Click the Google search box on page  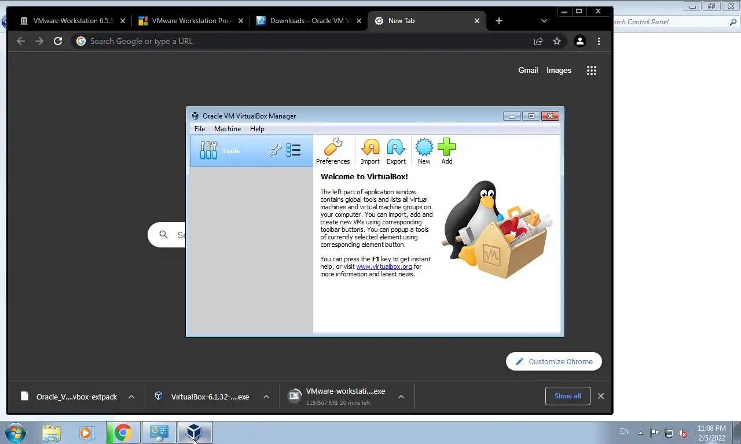point(167,235)
